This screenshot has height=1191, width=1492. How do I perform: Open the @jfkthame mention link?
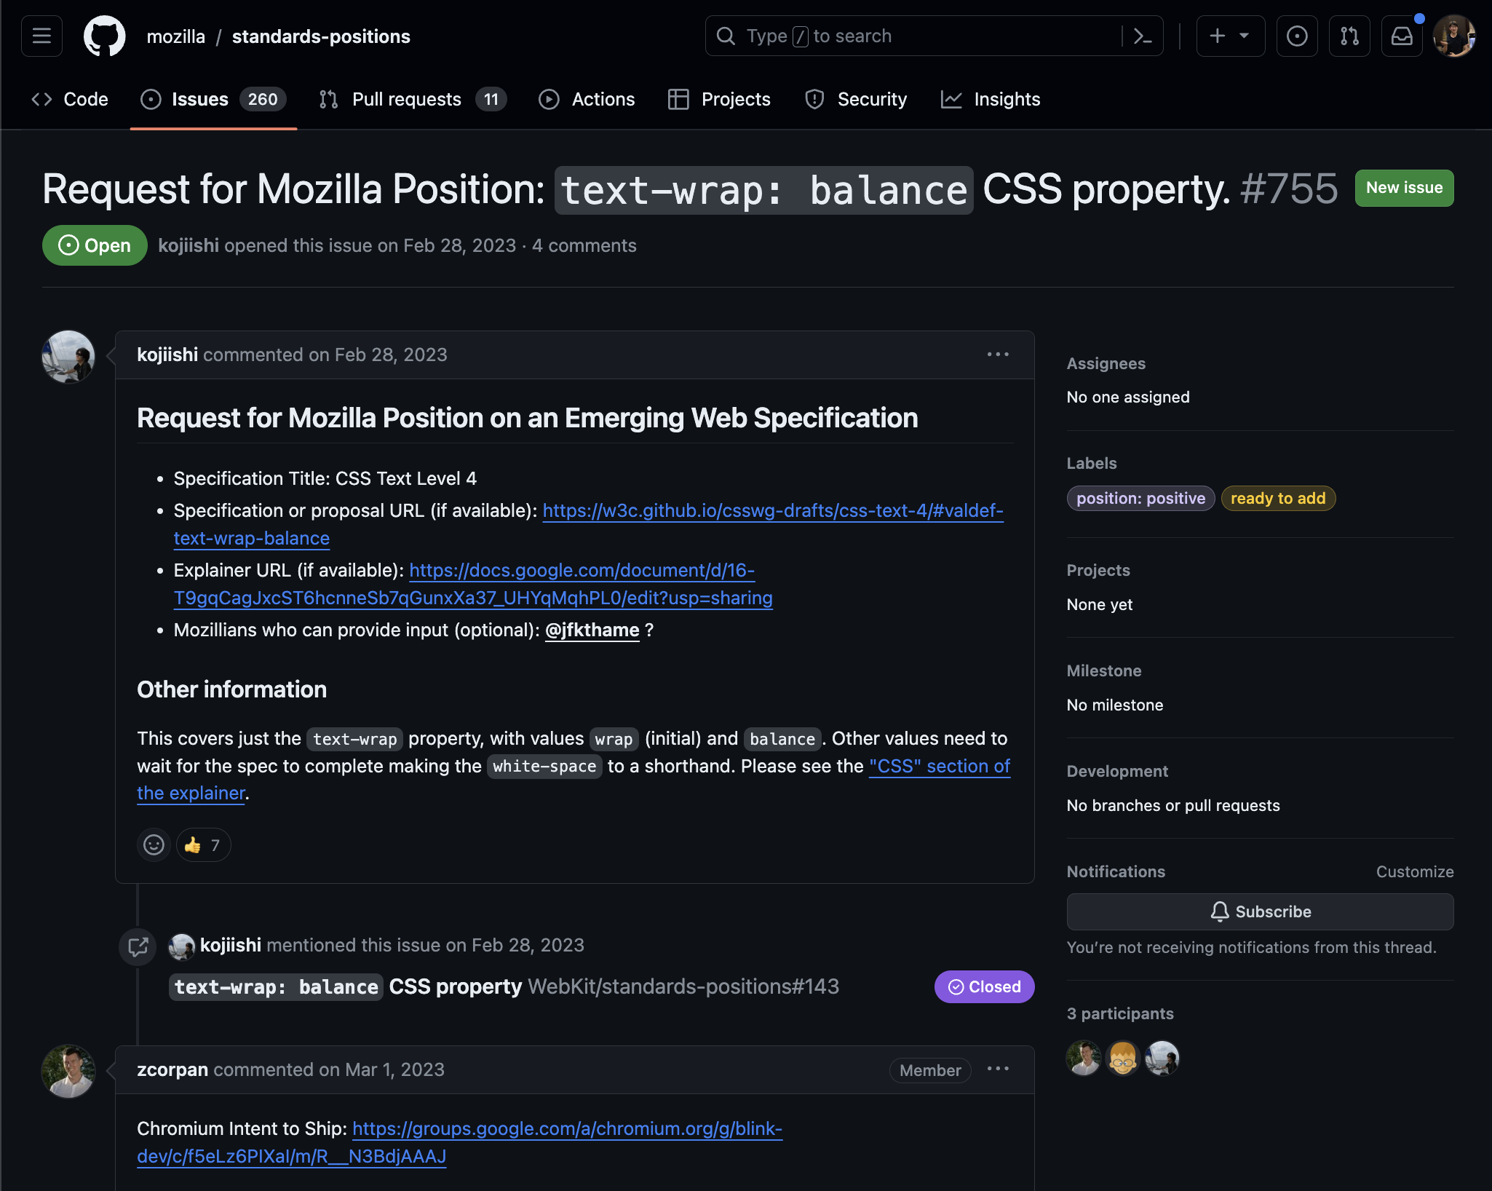tap(592, 630)
